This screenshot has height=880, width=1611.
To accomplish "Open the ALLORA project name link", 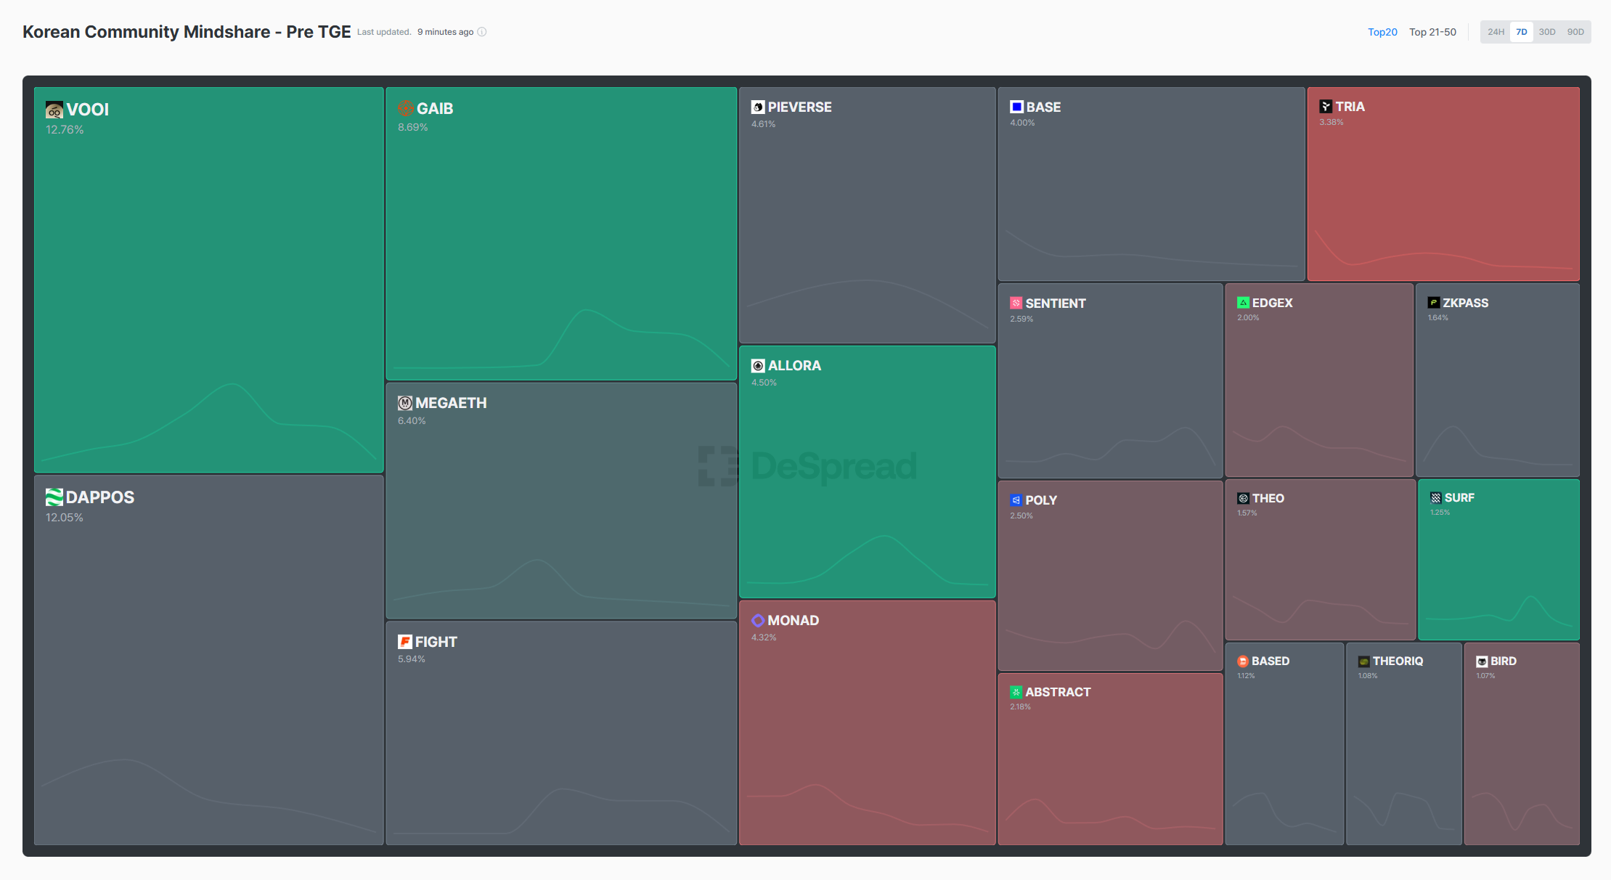I will point(794,366).
